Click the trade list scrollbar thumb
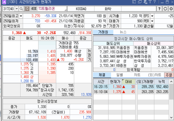This screenshot has width=174, height=121. click(x=171, y=92)
